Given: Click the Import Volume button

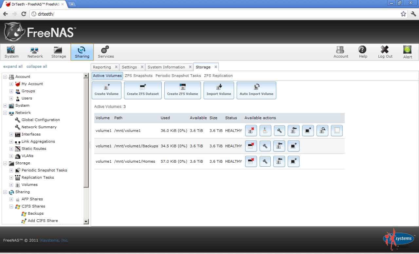Looking at the screenshot, I should pos(219,90).
